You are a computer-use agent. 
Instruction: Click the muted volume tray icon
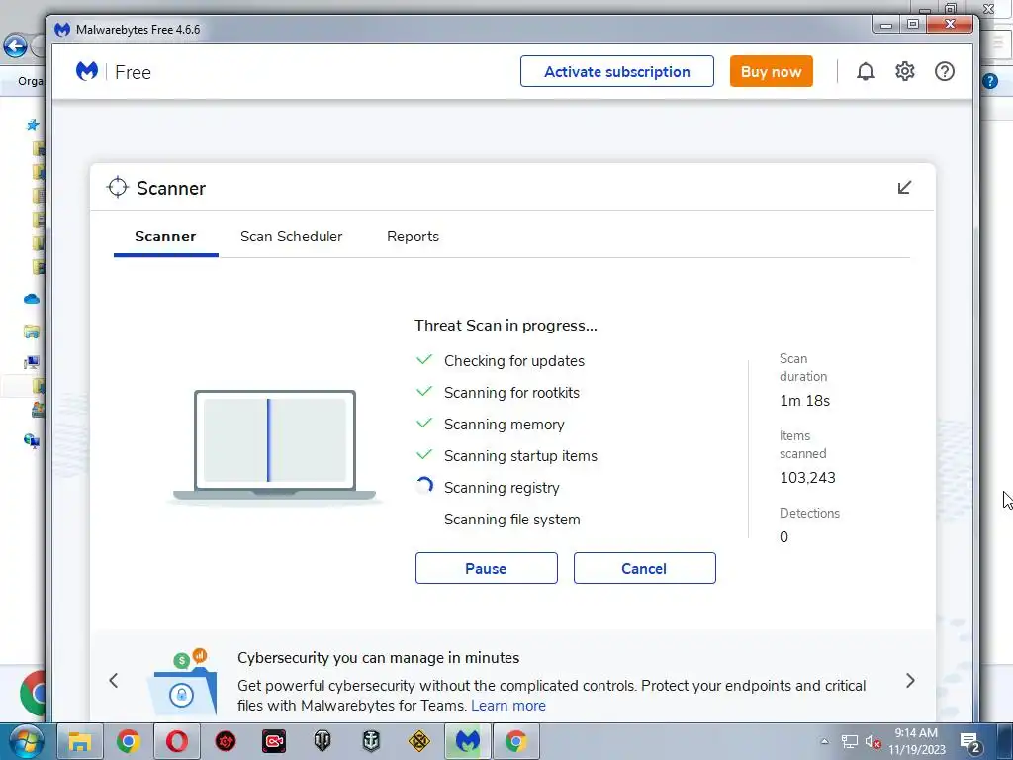[x=873, y=742]
